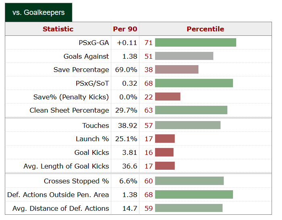Click the Goals Against statistic label

click(x=86, y=56)
